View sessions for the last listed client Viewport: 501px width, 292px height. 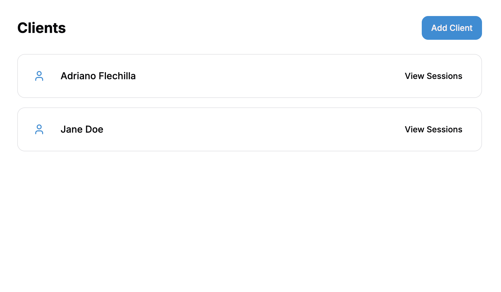click(x=433, y=129)
